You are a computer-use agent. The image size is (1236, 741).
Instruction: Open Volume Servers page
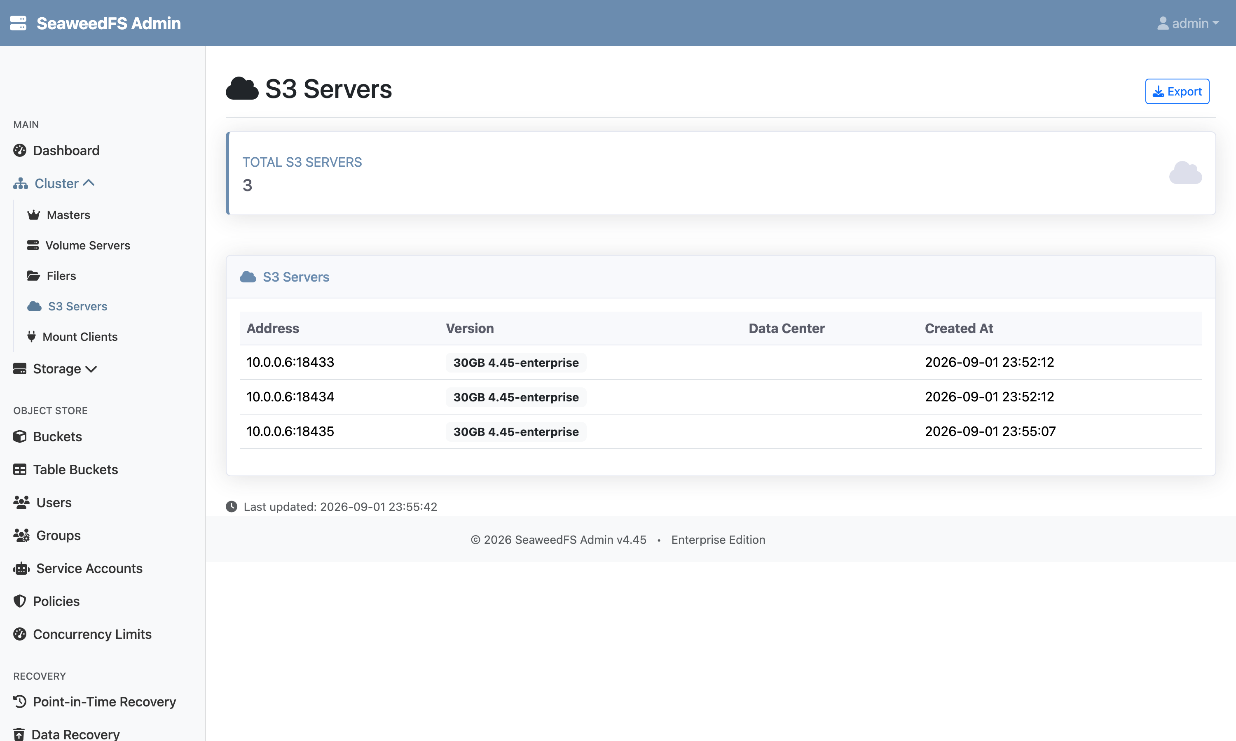coord(87,245)
